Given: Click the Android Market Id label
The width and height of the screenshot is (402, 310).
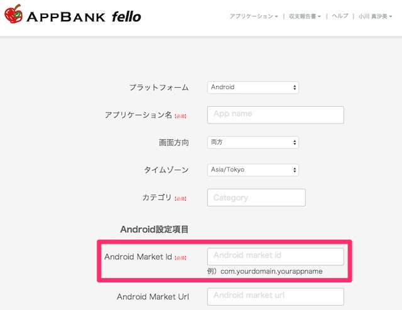Looking at the screenshot, I should (x=138, y=257).
